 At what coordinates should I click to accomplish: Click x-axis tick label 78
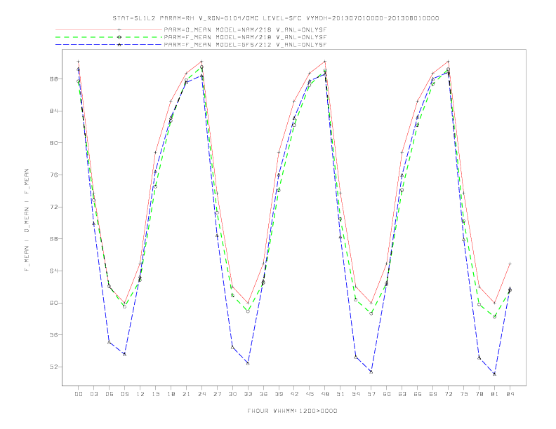479,394
